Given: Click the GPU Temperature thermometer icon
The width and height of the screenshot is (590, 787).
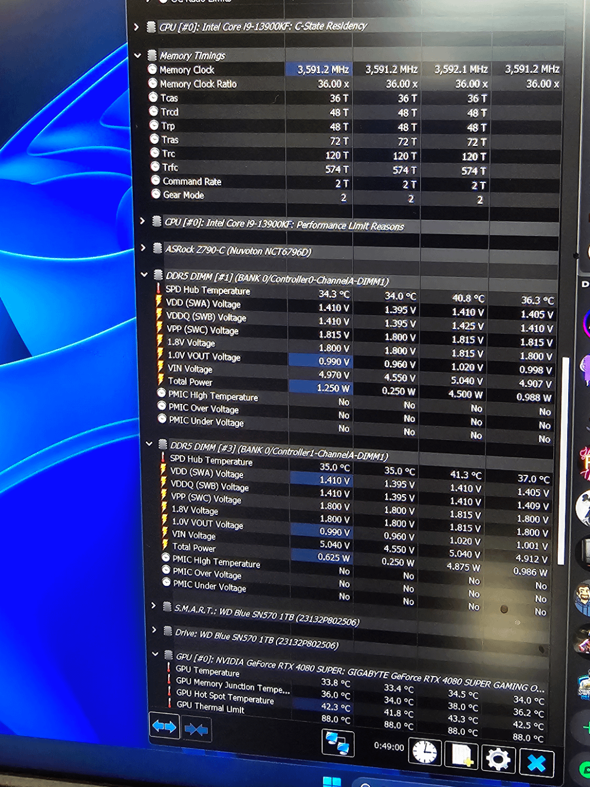Looking at the screenshot, I should [x=169, y=668].
